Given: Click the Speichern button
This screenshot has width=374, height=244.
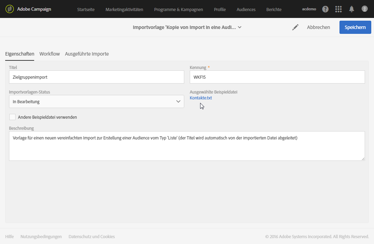Looking at the screenshot, I should [355, 27].
